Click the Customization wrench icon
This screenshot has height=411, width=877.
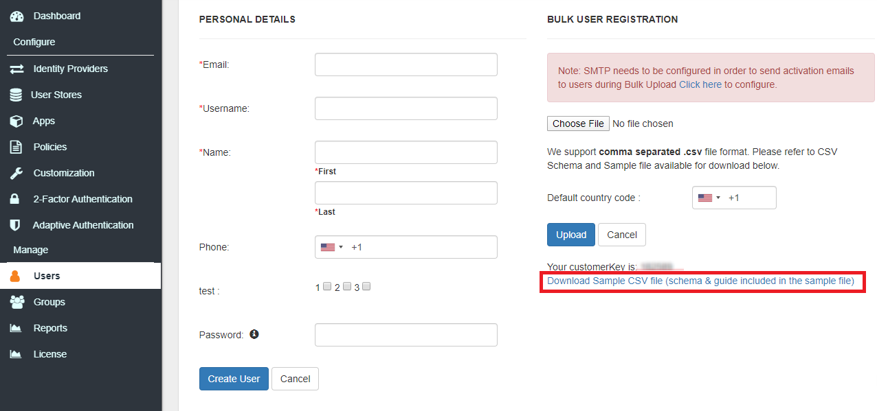pos(16,173)
